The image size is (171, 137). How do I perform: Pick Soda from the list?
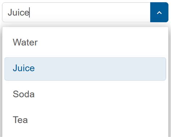[85, 94]
